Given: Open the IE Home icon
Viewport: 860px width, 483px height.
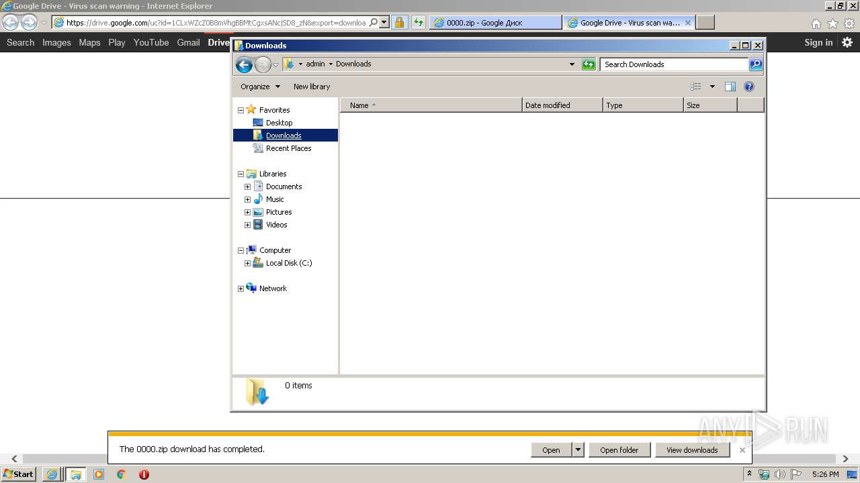Looking at the screenshot, I should [x=816, y=23].
